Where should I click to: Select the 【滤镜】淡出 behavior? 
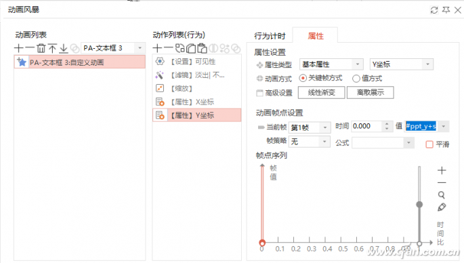(x=197, y=75)
